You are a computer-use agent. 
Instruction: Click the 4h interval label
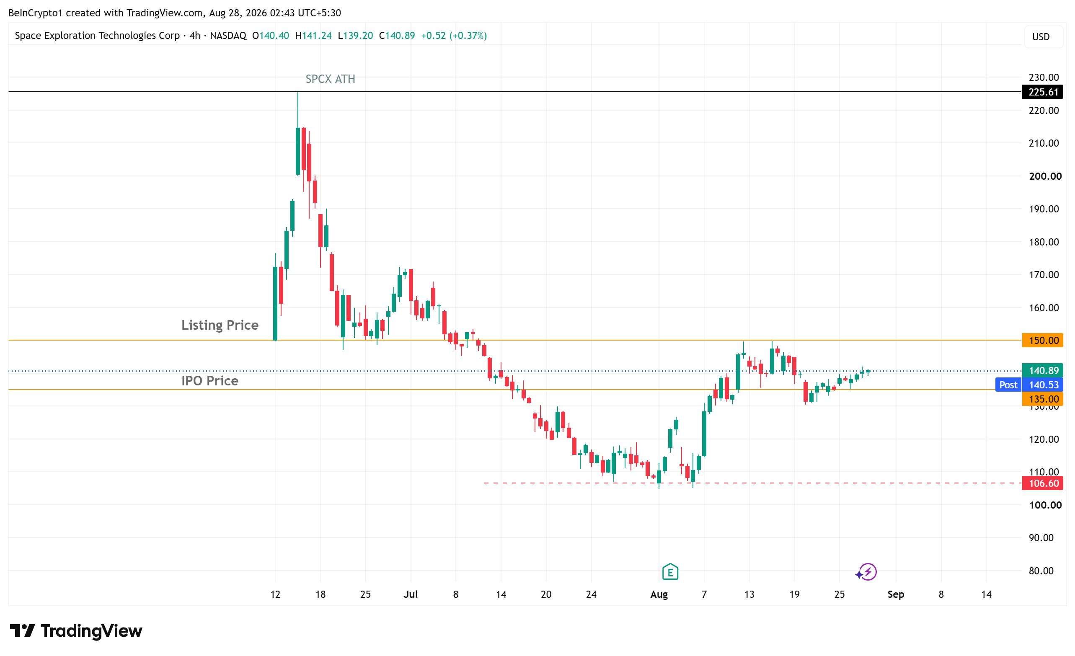pyautogui.click(x=194, y=36)
